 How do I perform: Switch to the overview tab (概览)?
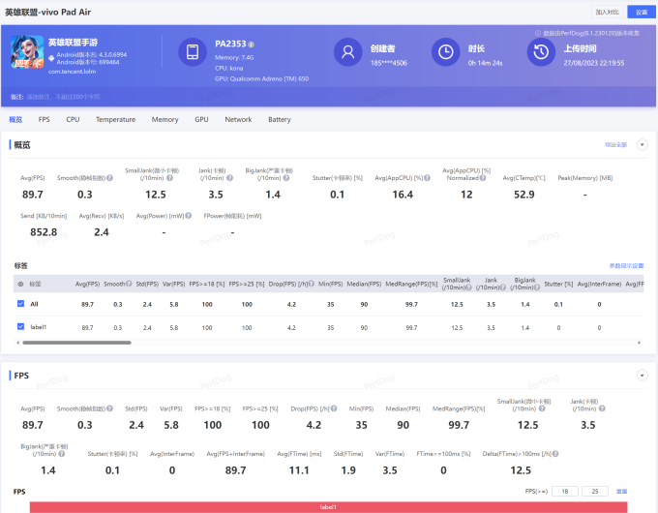pyautogui.click(x=15, y=120)
